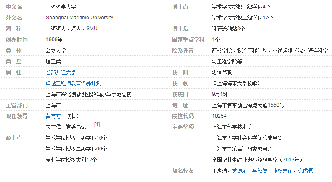Select the anniversary date 9月15日
The image size is (332, 182).
[x=221, y=95]
